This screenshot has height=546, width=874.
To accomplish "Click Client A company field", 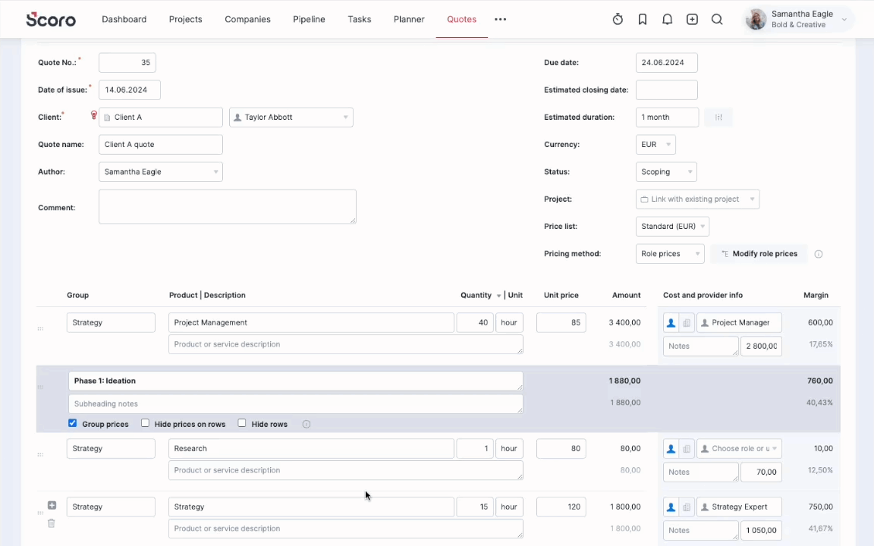I will pyautogui.click(x=161, y=117).
